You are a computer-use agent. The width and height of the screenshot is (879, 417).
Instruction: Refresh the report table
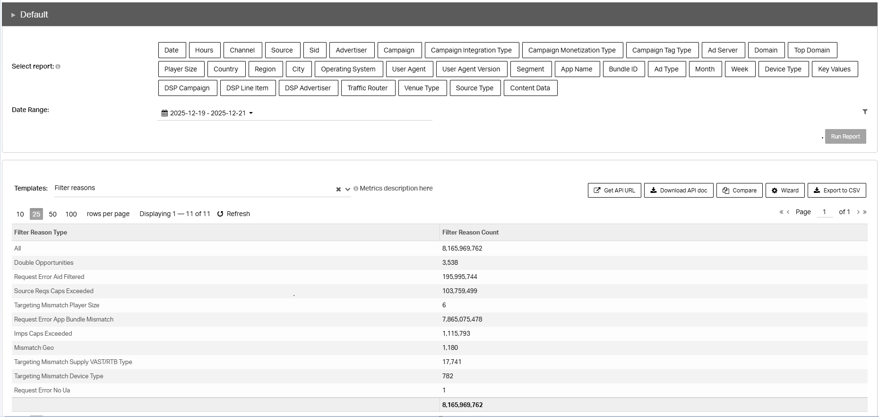233,214
